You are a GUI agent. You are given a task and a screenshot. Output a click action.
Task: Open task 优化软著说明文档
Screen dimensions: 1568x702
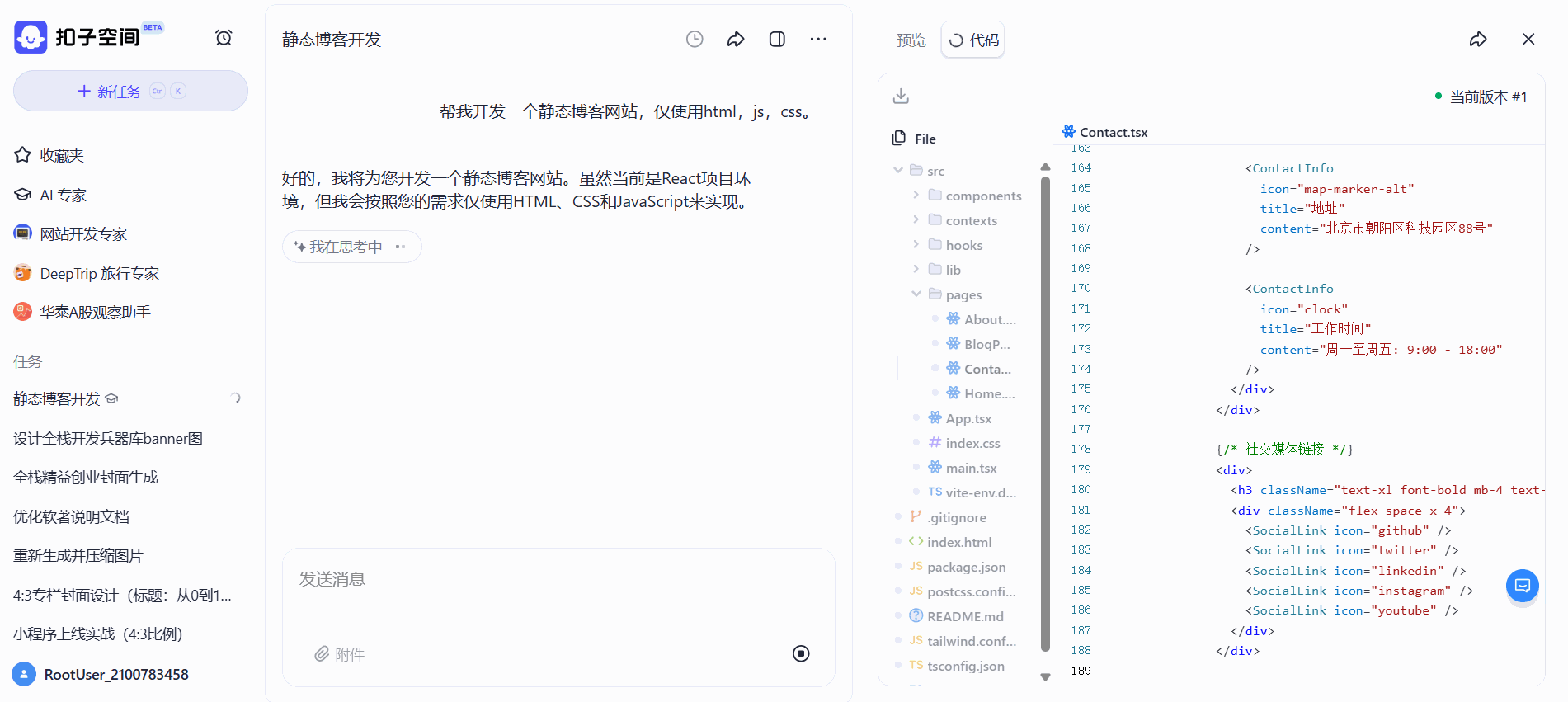coord(72,516)
